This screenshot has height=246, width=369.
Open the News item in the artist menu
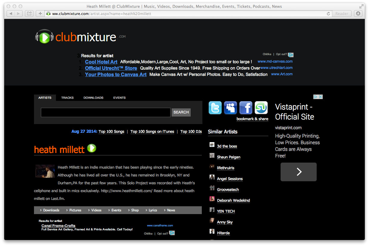[171, 210]
